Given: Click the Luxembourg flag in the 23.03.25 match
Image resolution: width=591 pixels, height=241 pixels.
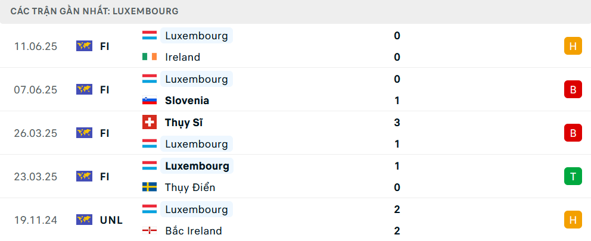Looking at the screenshot, I should 150,166.
